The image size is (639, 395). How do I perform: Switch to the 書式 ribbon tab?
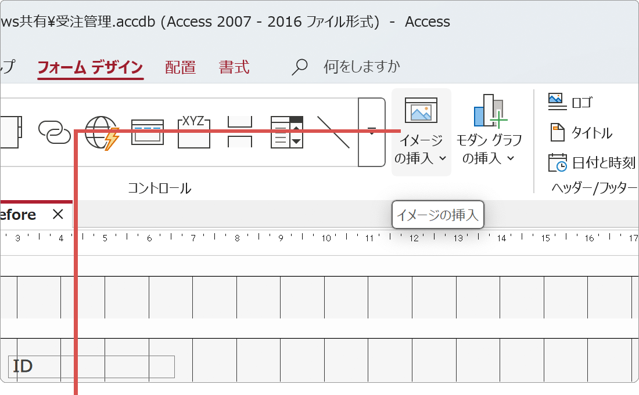click(234, 67)
